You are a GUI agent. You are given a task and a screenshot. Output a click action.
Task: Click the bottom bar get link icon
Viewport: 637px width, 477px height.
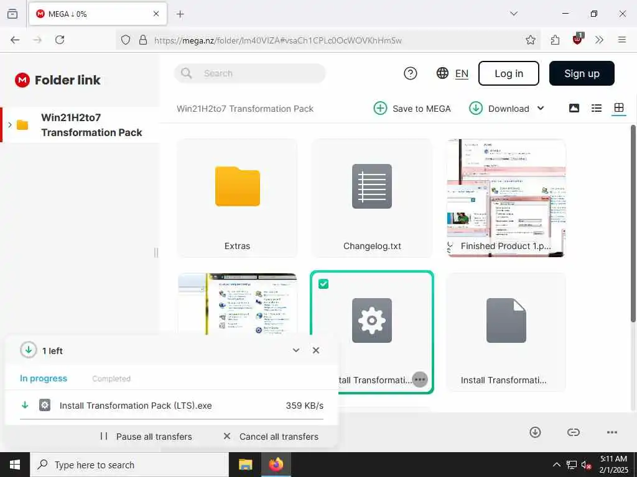click(573, 432)
